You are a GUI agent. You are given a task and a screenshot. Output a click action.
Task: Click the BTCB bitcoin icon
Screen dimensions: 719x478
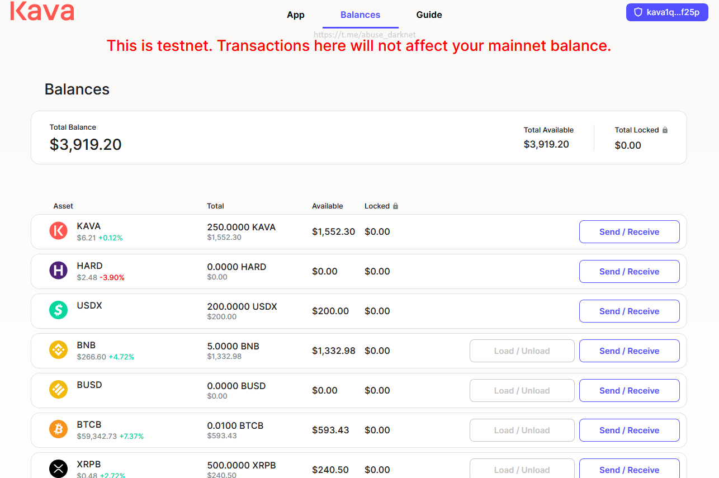click(x=58, y=429)
